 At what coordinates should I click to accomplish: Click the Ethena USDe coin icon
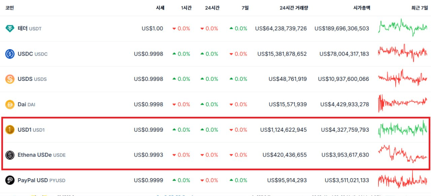tap(10, 155)
